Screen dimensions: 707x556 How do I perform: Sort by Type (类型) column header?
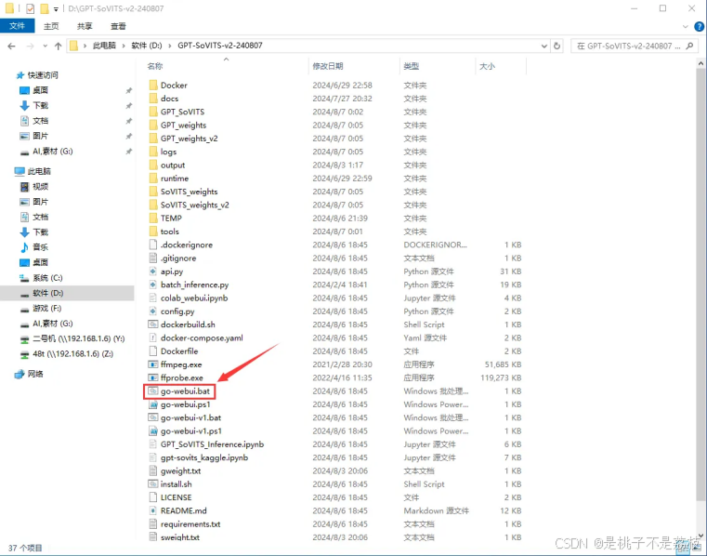pyautogui.click(x=412, y=66)
